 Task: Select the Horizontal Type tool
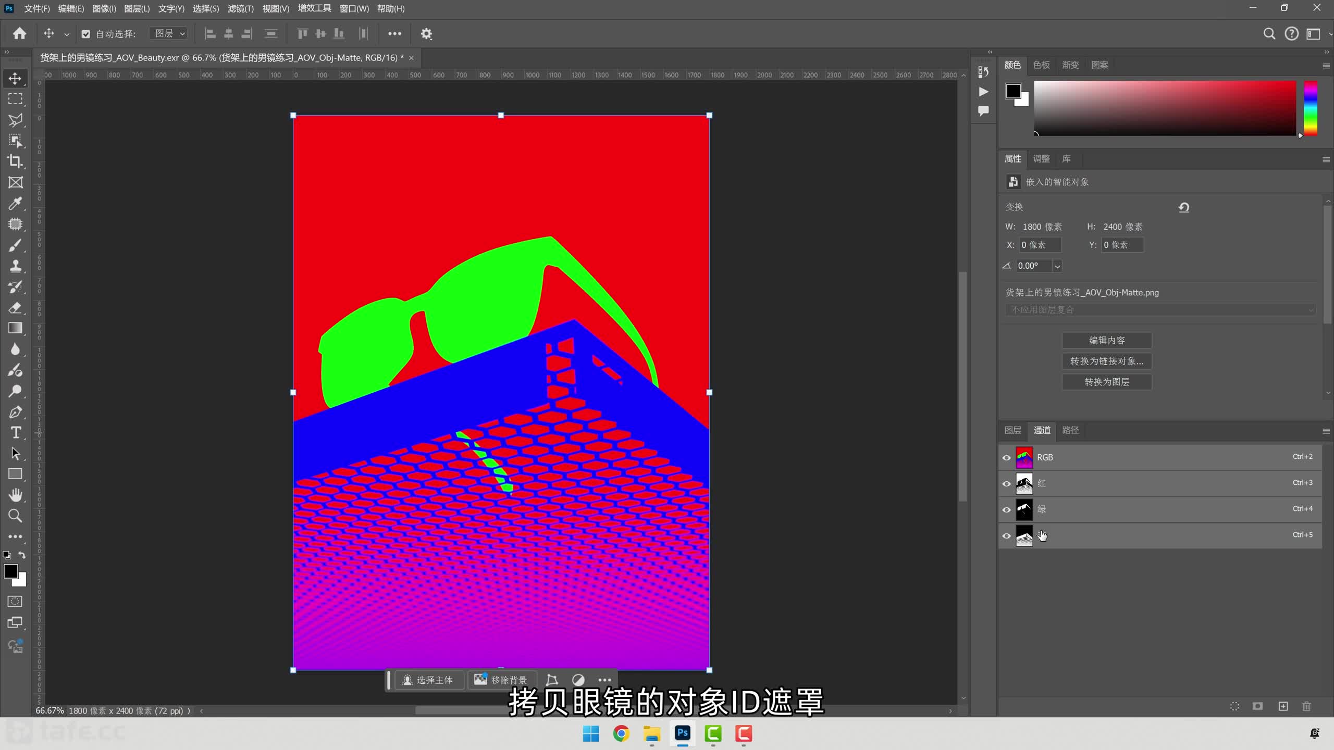point(15,432)
